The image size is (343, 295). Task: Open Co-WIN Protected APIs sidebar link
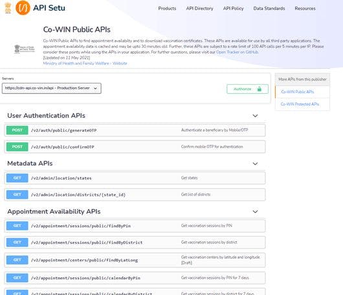(x=300, y=104)
